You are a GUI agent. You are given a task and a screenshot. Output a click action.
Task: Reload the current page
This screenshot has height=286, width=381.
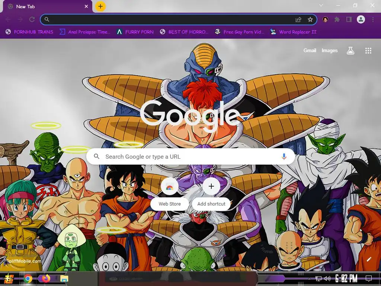[32, 19]
